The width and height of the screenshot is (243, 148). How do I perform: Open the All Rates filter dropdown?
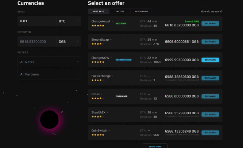tap(49, 62)
